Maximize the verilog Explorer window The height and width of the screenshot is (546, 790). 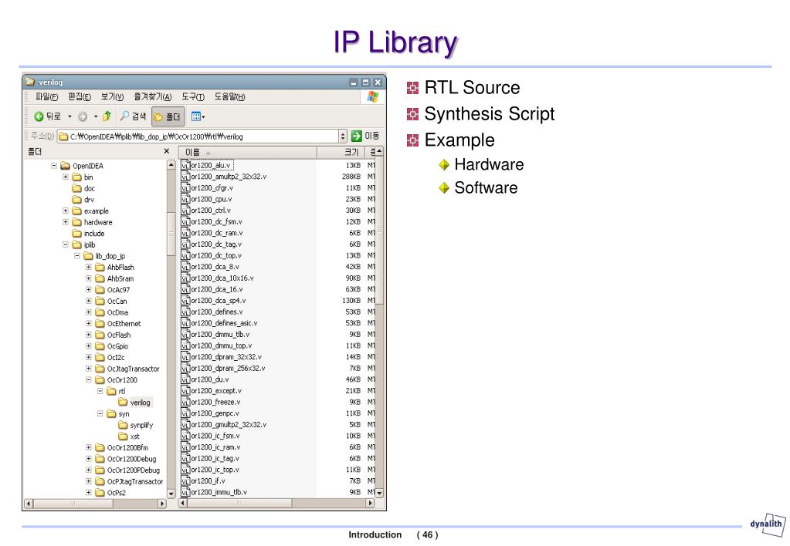(366, 82)
